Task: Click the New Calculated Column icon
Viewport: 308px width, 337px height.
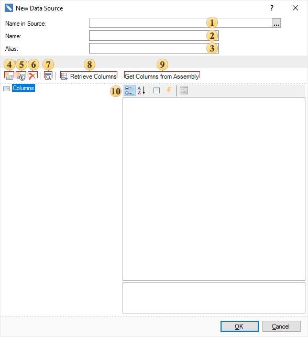Action: pos(21,76)
